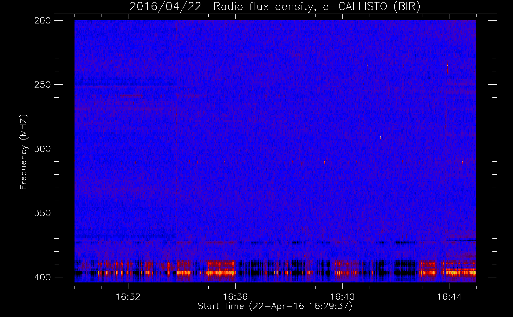Screen dimensions: 513x317
Task: Select the 200 frequency tick label
Action: pos(42,21)
